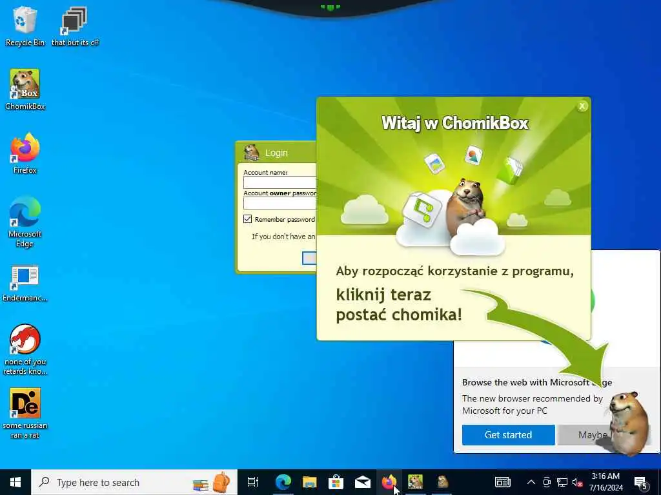The width and height of the screenshot is (661, 495).
Task: Select the red dinosaur desktop shortcut icon
Action: (x=25, y=339)
